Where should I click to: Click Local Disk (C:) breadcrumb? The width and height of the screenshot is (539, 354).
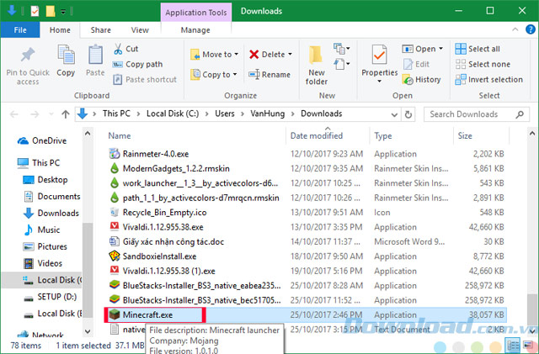tap(173, 114)
